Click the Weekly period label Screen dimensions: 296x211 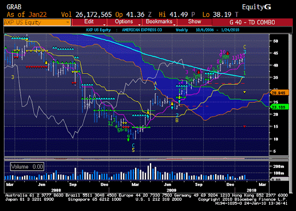click(182, 30)
